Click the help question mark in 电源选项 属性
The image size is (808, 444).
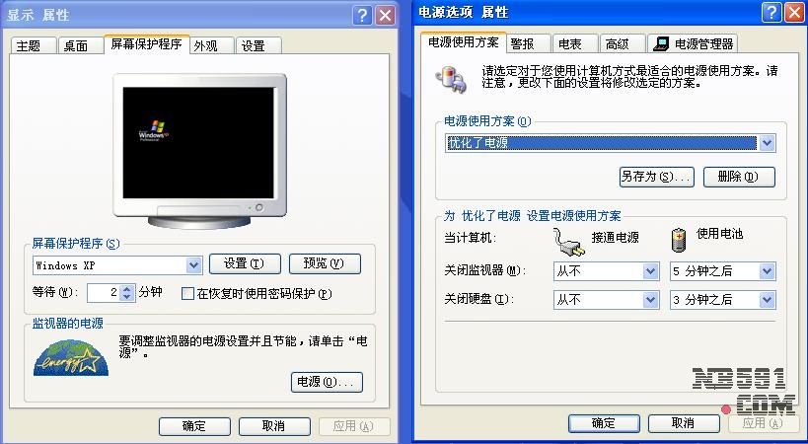(771, 13)
